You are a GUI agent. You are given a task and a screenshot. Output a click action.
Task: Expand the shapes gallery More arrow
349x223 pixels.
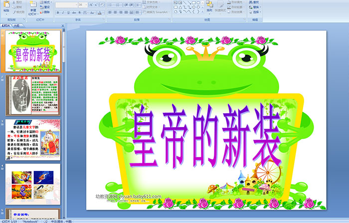tap(202, 11)
